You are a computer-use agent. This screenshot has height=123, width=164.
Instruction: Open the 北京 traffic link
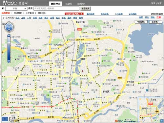(x=17, y=18)
